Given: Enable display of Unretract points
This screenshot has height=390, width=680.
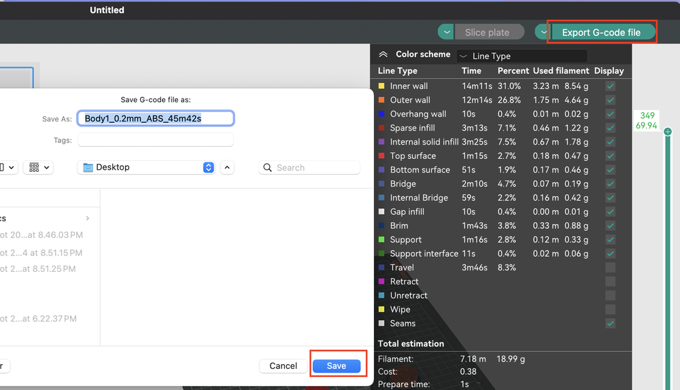Looking at the screenshot, I should pyautogui.click(x=610, y=295).
